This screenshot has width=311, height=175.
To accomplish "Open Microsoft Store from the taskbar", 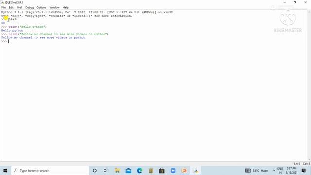I will click(x=162, y=171).
